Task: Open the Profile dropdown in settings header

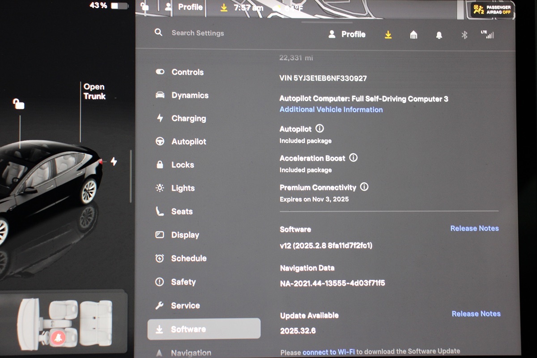Action: coord(347,34)
